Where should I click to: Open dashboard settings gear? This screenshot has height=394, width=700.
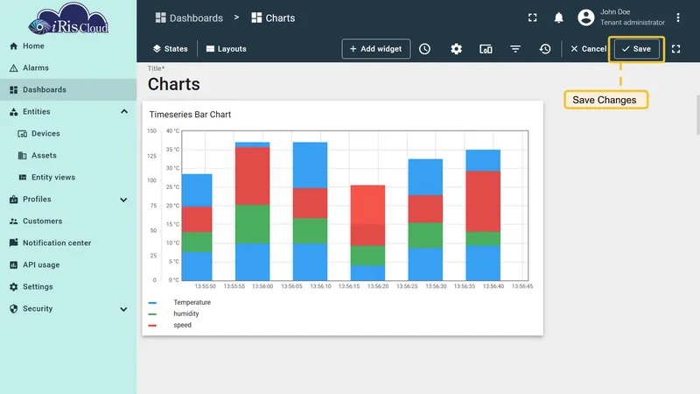(x=456, y=49)
